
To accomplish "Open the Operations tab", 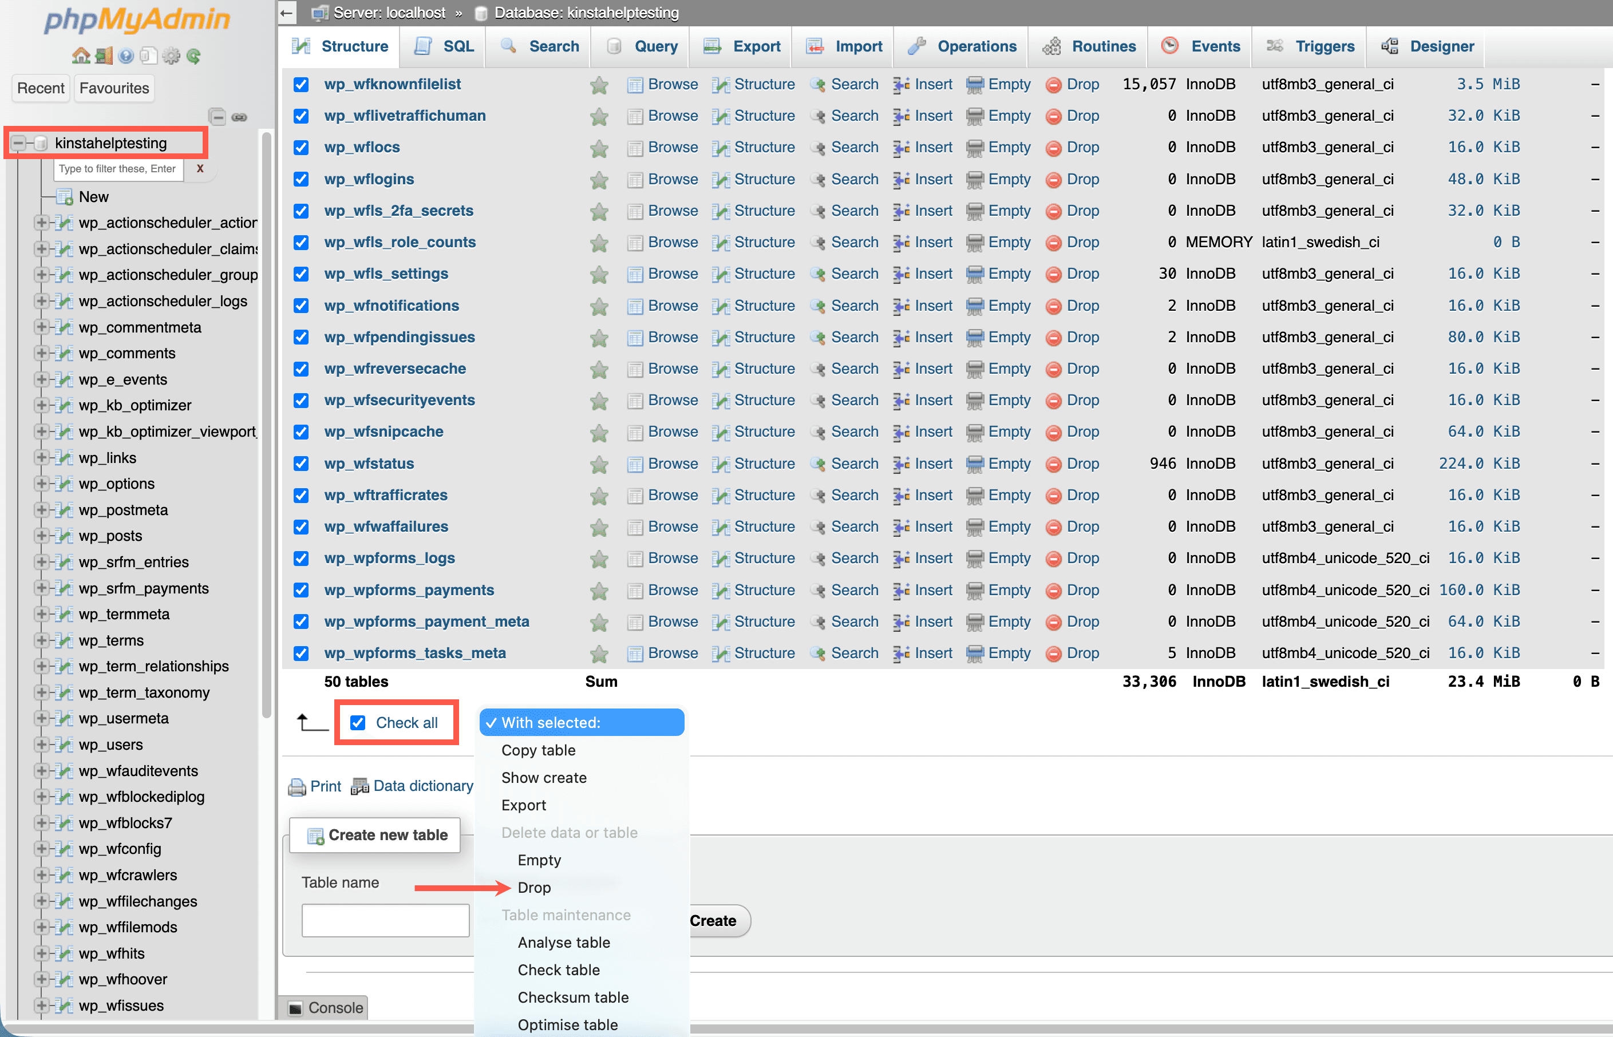I will pos(961,46).
